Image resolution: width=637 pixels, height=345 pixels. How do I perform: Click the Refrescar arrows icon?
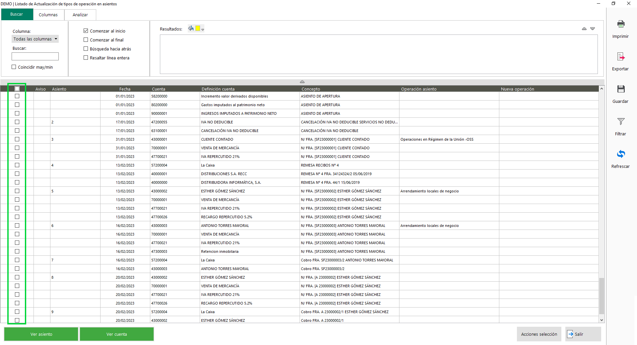621,154
